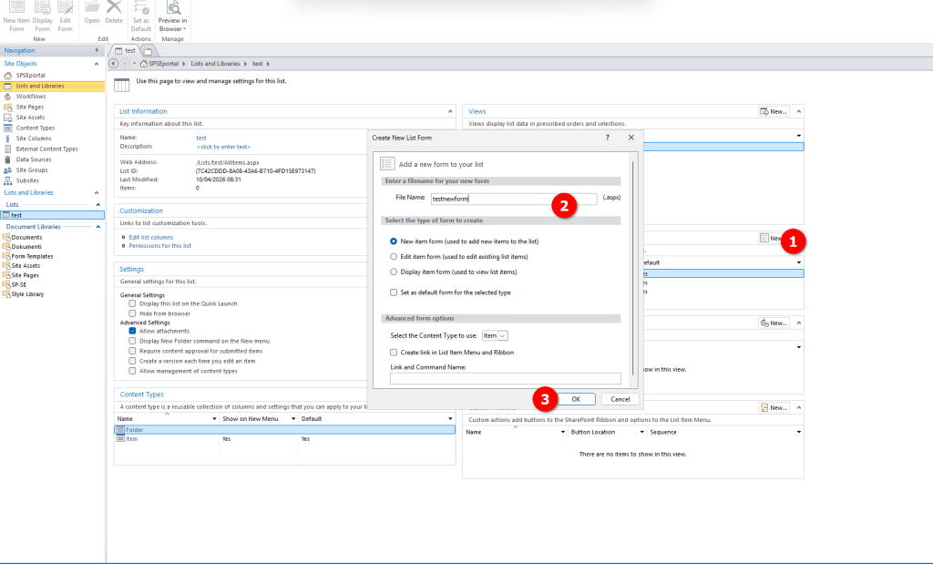
Task: Check Set as default form for selected type
Action: [394, 292]
